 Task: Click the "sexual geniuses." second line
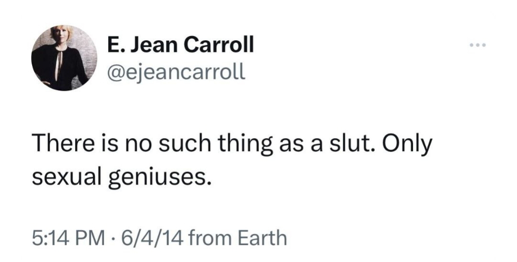(x=121, y=178)
